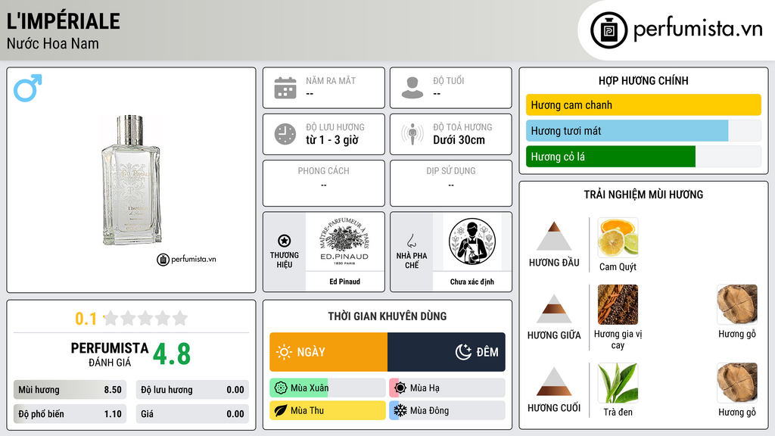Screen dimensions: 775x436
Task: Click the clock icon beside Độ lưu hương
Action: pos(285,134)
